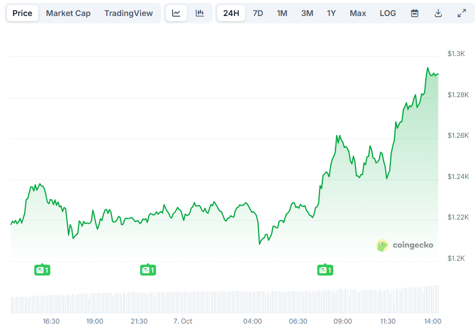Show the 3M price history
This screenshot has width=475, height=335.
click(307, 13)
